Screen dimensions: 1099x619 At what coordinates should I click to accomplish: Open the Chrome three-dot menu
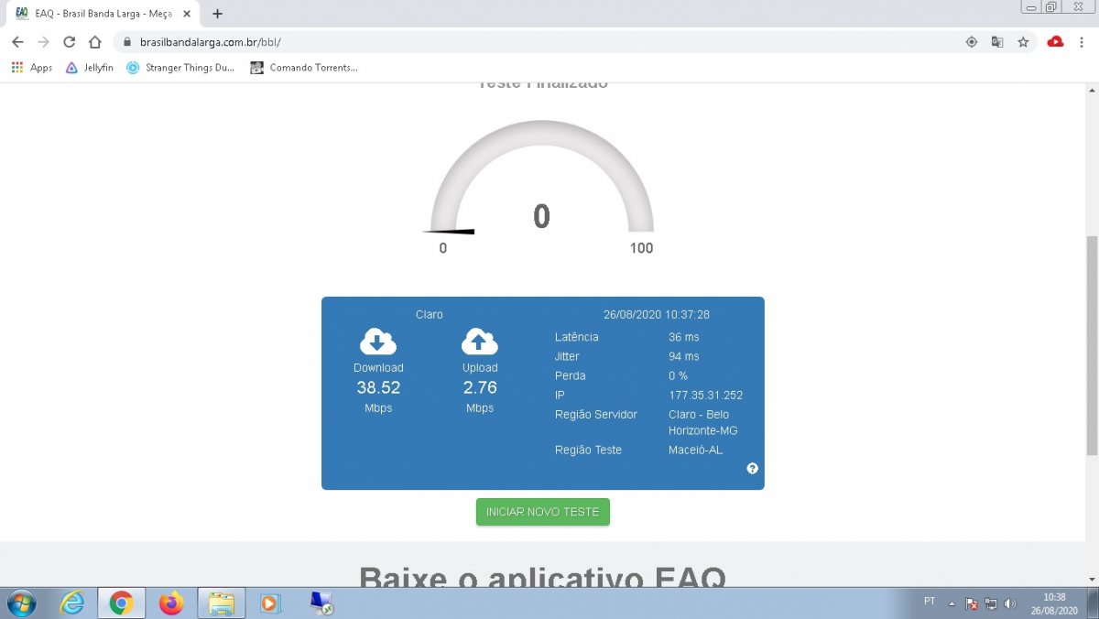[x=1082, y=42]
